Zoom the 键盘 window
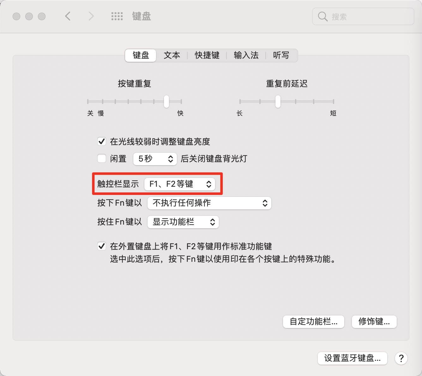The image size is (422, 376). (x=42, y=16)
